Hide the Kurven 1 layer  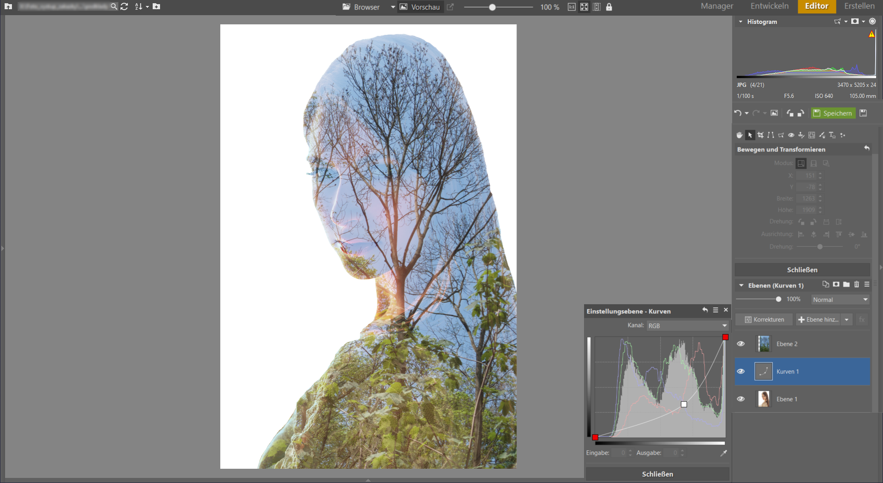(741, 371)
